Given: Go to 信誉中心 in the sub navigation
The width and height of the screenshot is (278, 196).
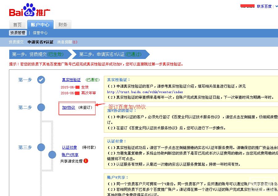Looking at the screenshot, I should [40, 33].
